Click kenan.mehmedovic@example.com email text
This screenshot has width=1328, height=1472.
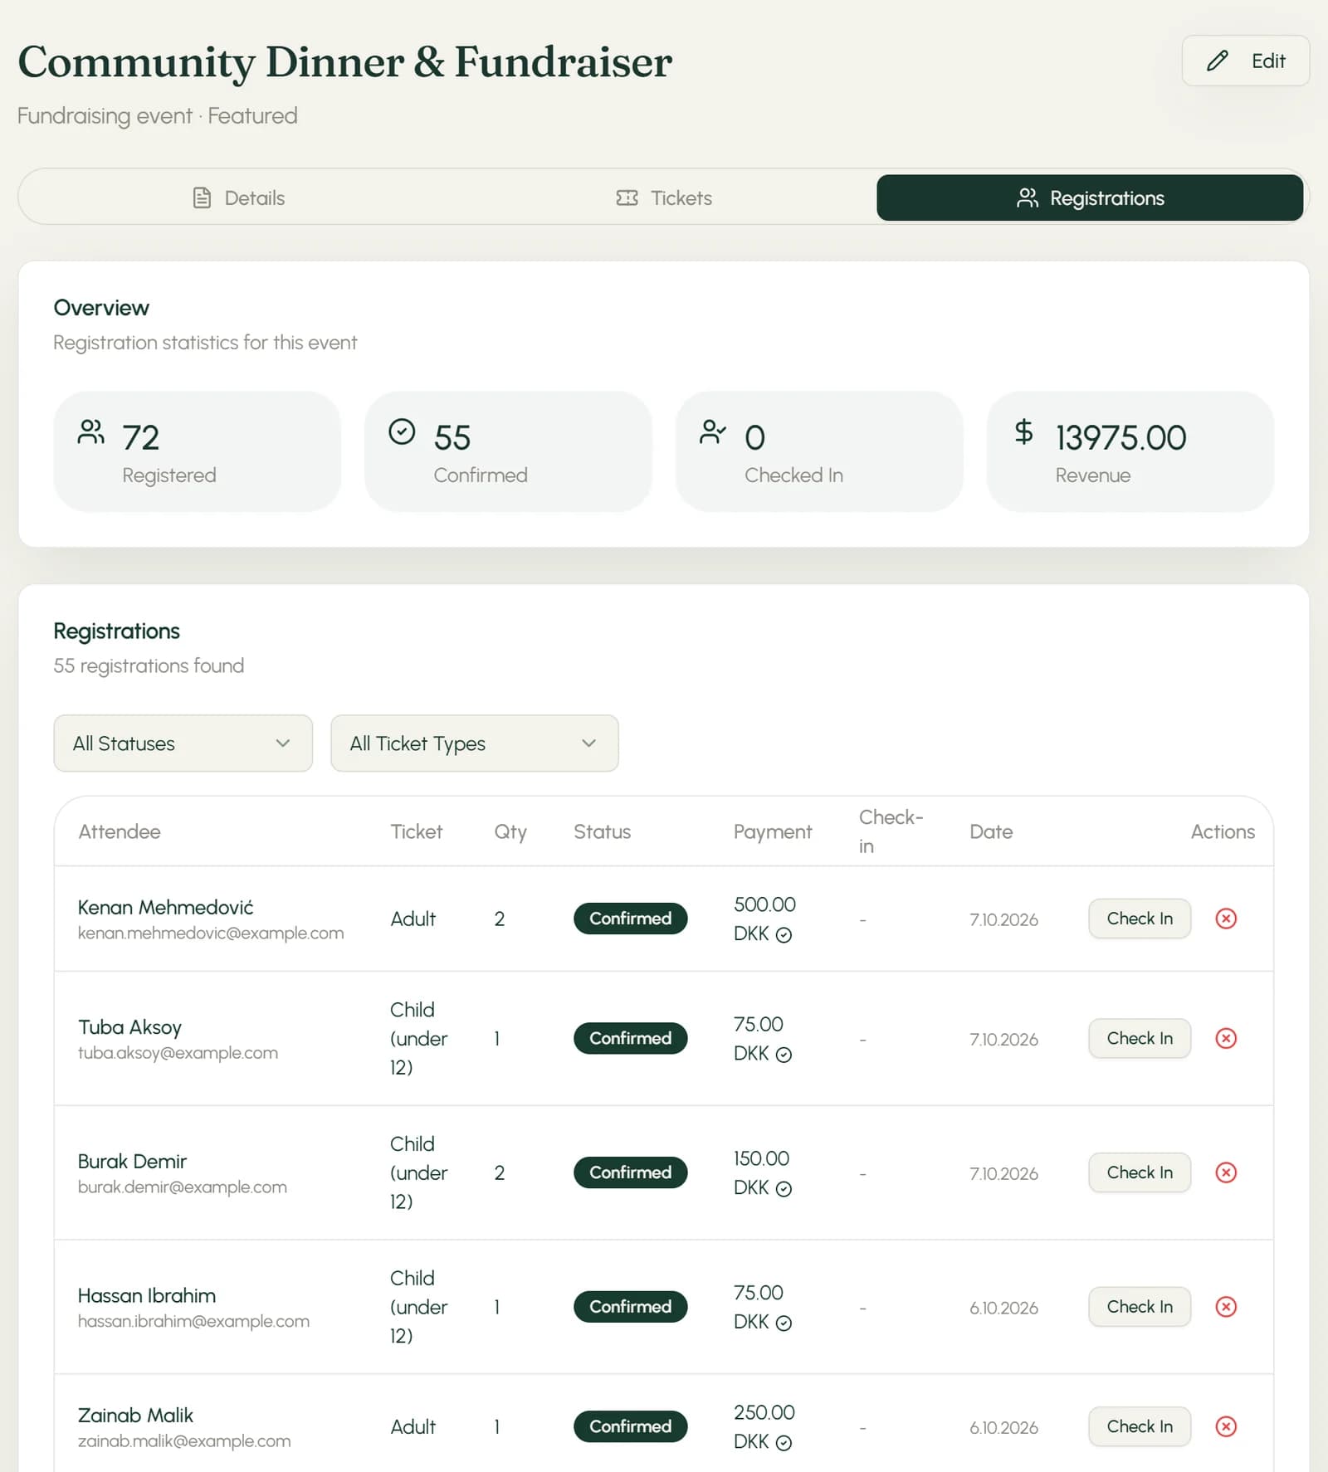coord(211,933)
